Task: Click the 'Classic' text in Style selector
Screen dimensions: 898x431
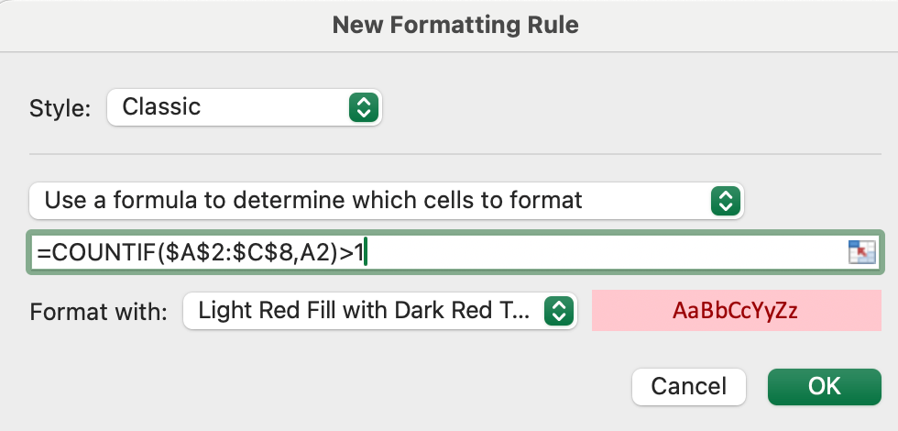Action: tap(161, 107)
